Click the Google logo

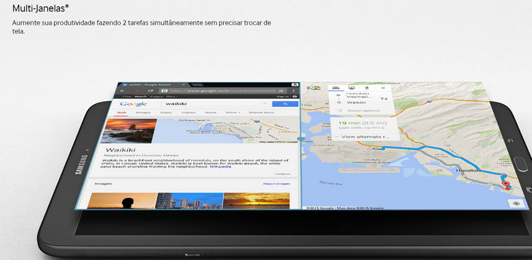click(133, 104)
